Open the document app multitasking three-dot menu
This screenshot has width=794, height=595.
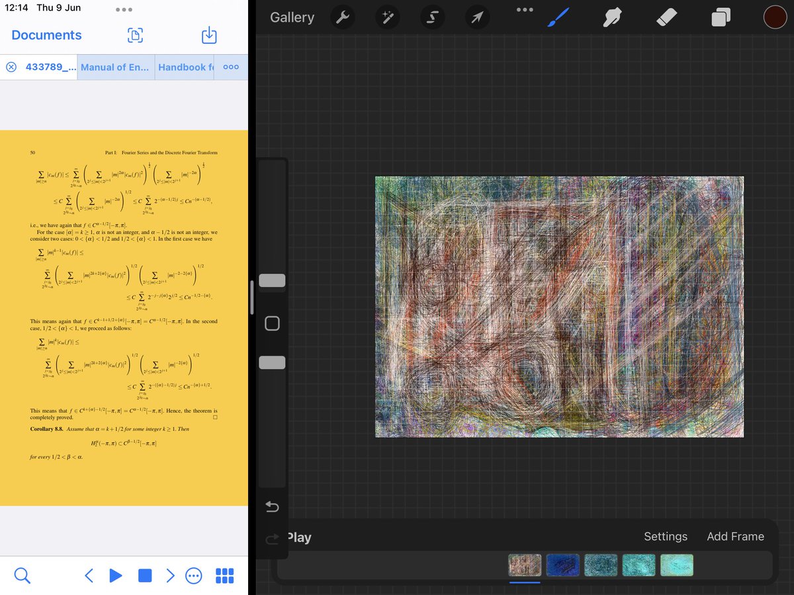pos(124,9)
